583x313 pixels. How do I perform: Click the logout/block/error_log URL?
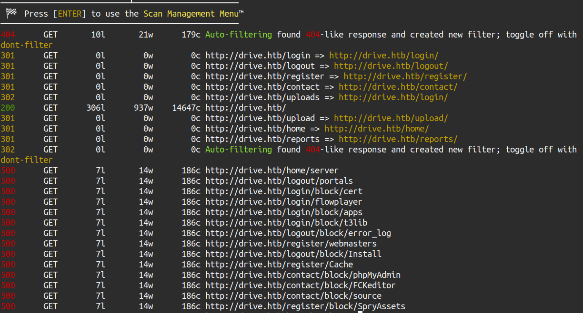pos(298,233)
